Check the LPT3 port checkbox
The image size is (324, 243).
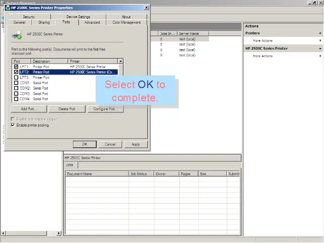tap(16, 77)
